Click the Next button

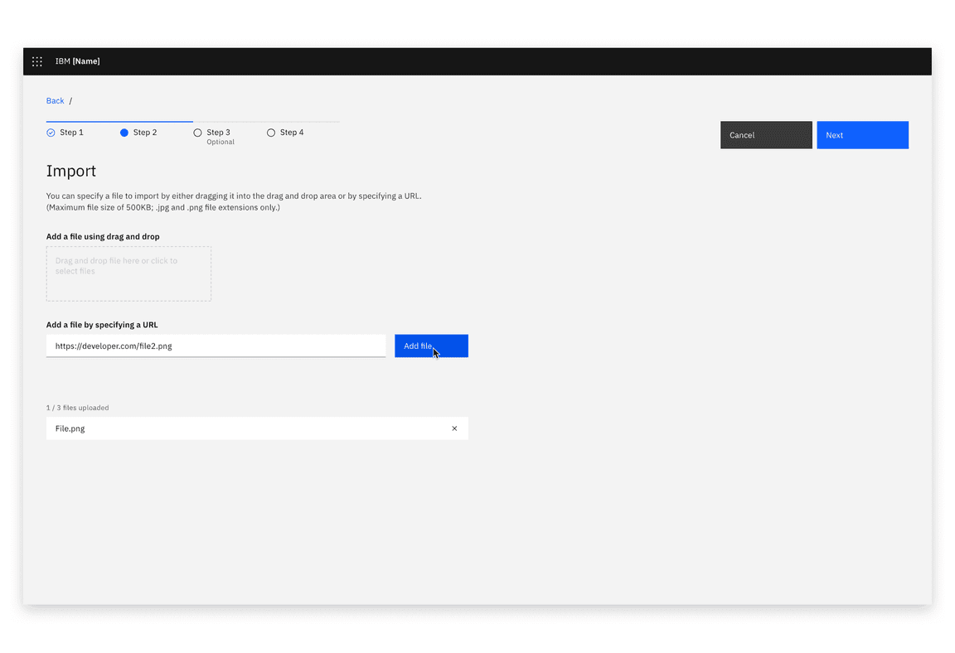coord(862,134)
